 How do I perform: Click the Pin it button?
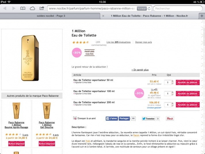[x=170, y=119]
